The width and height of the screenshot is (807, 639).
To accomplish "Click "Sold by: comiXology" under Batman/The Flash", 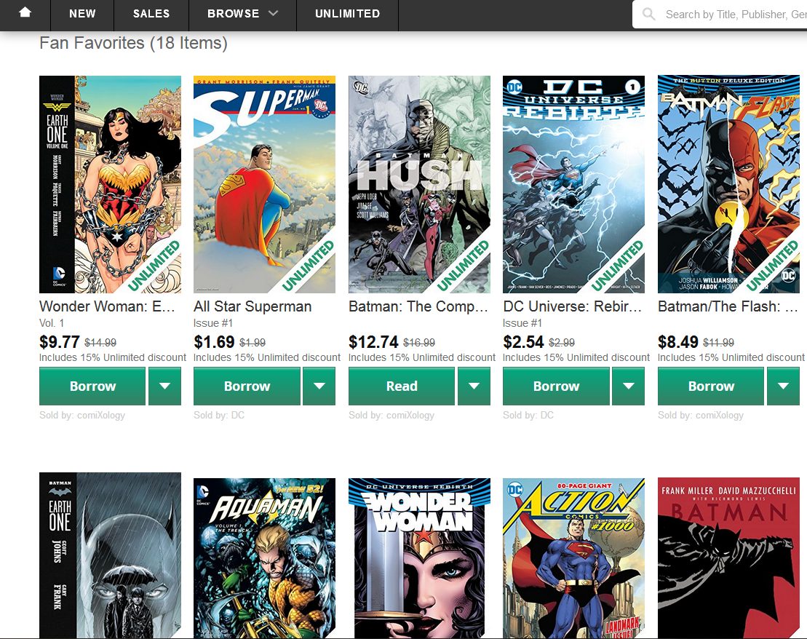I will pos(701,415).
